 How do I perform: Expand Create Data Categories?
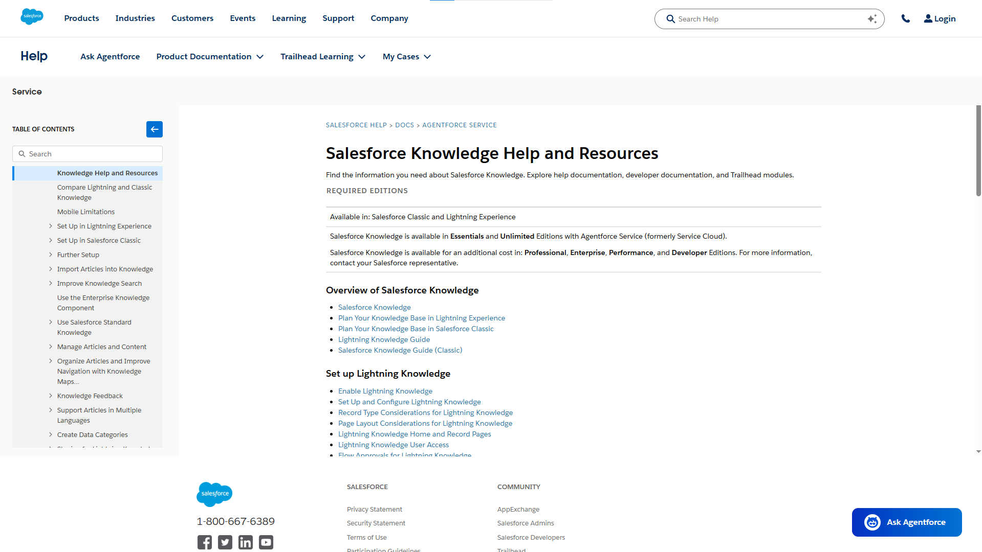pyautogui.click(x=51, y=434)
